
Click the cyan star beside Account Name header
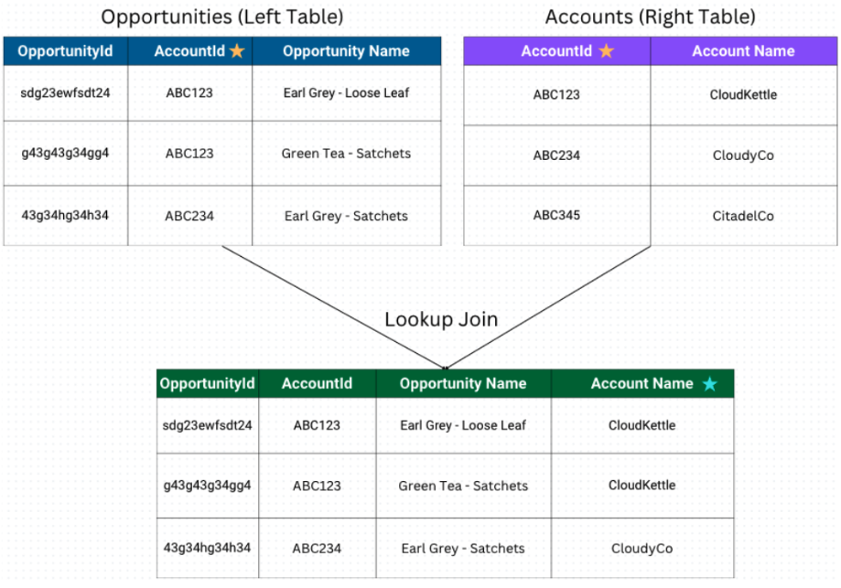click(x=709, y=384)
